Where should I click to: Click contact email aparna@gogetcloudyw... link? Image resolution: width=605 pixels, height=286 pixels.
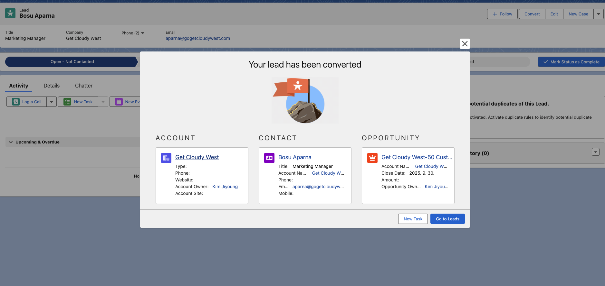(x=318, y=187)
